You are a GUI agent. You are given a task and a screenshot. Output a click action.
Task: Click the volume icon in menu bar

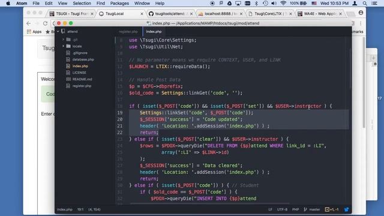click(274, 3)
